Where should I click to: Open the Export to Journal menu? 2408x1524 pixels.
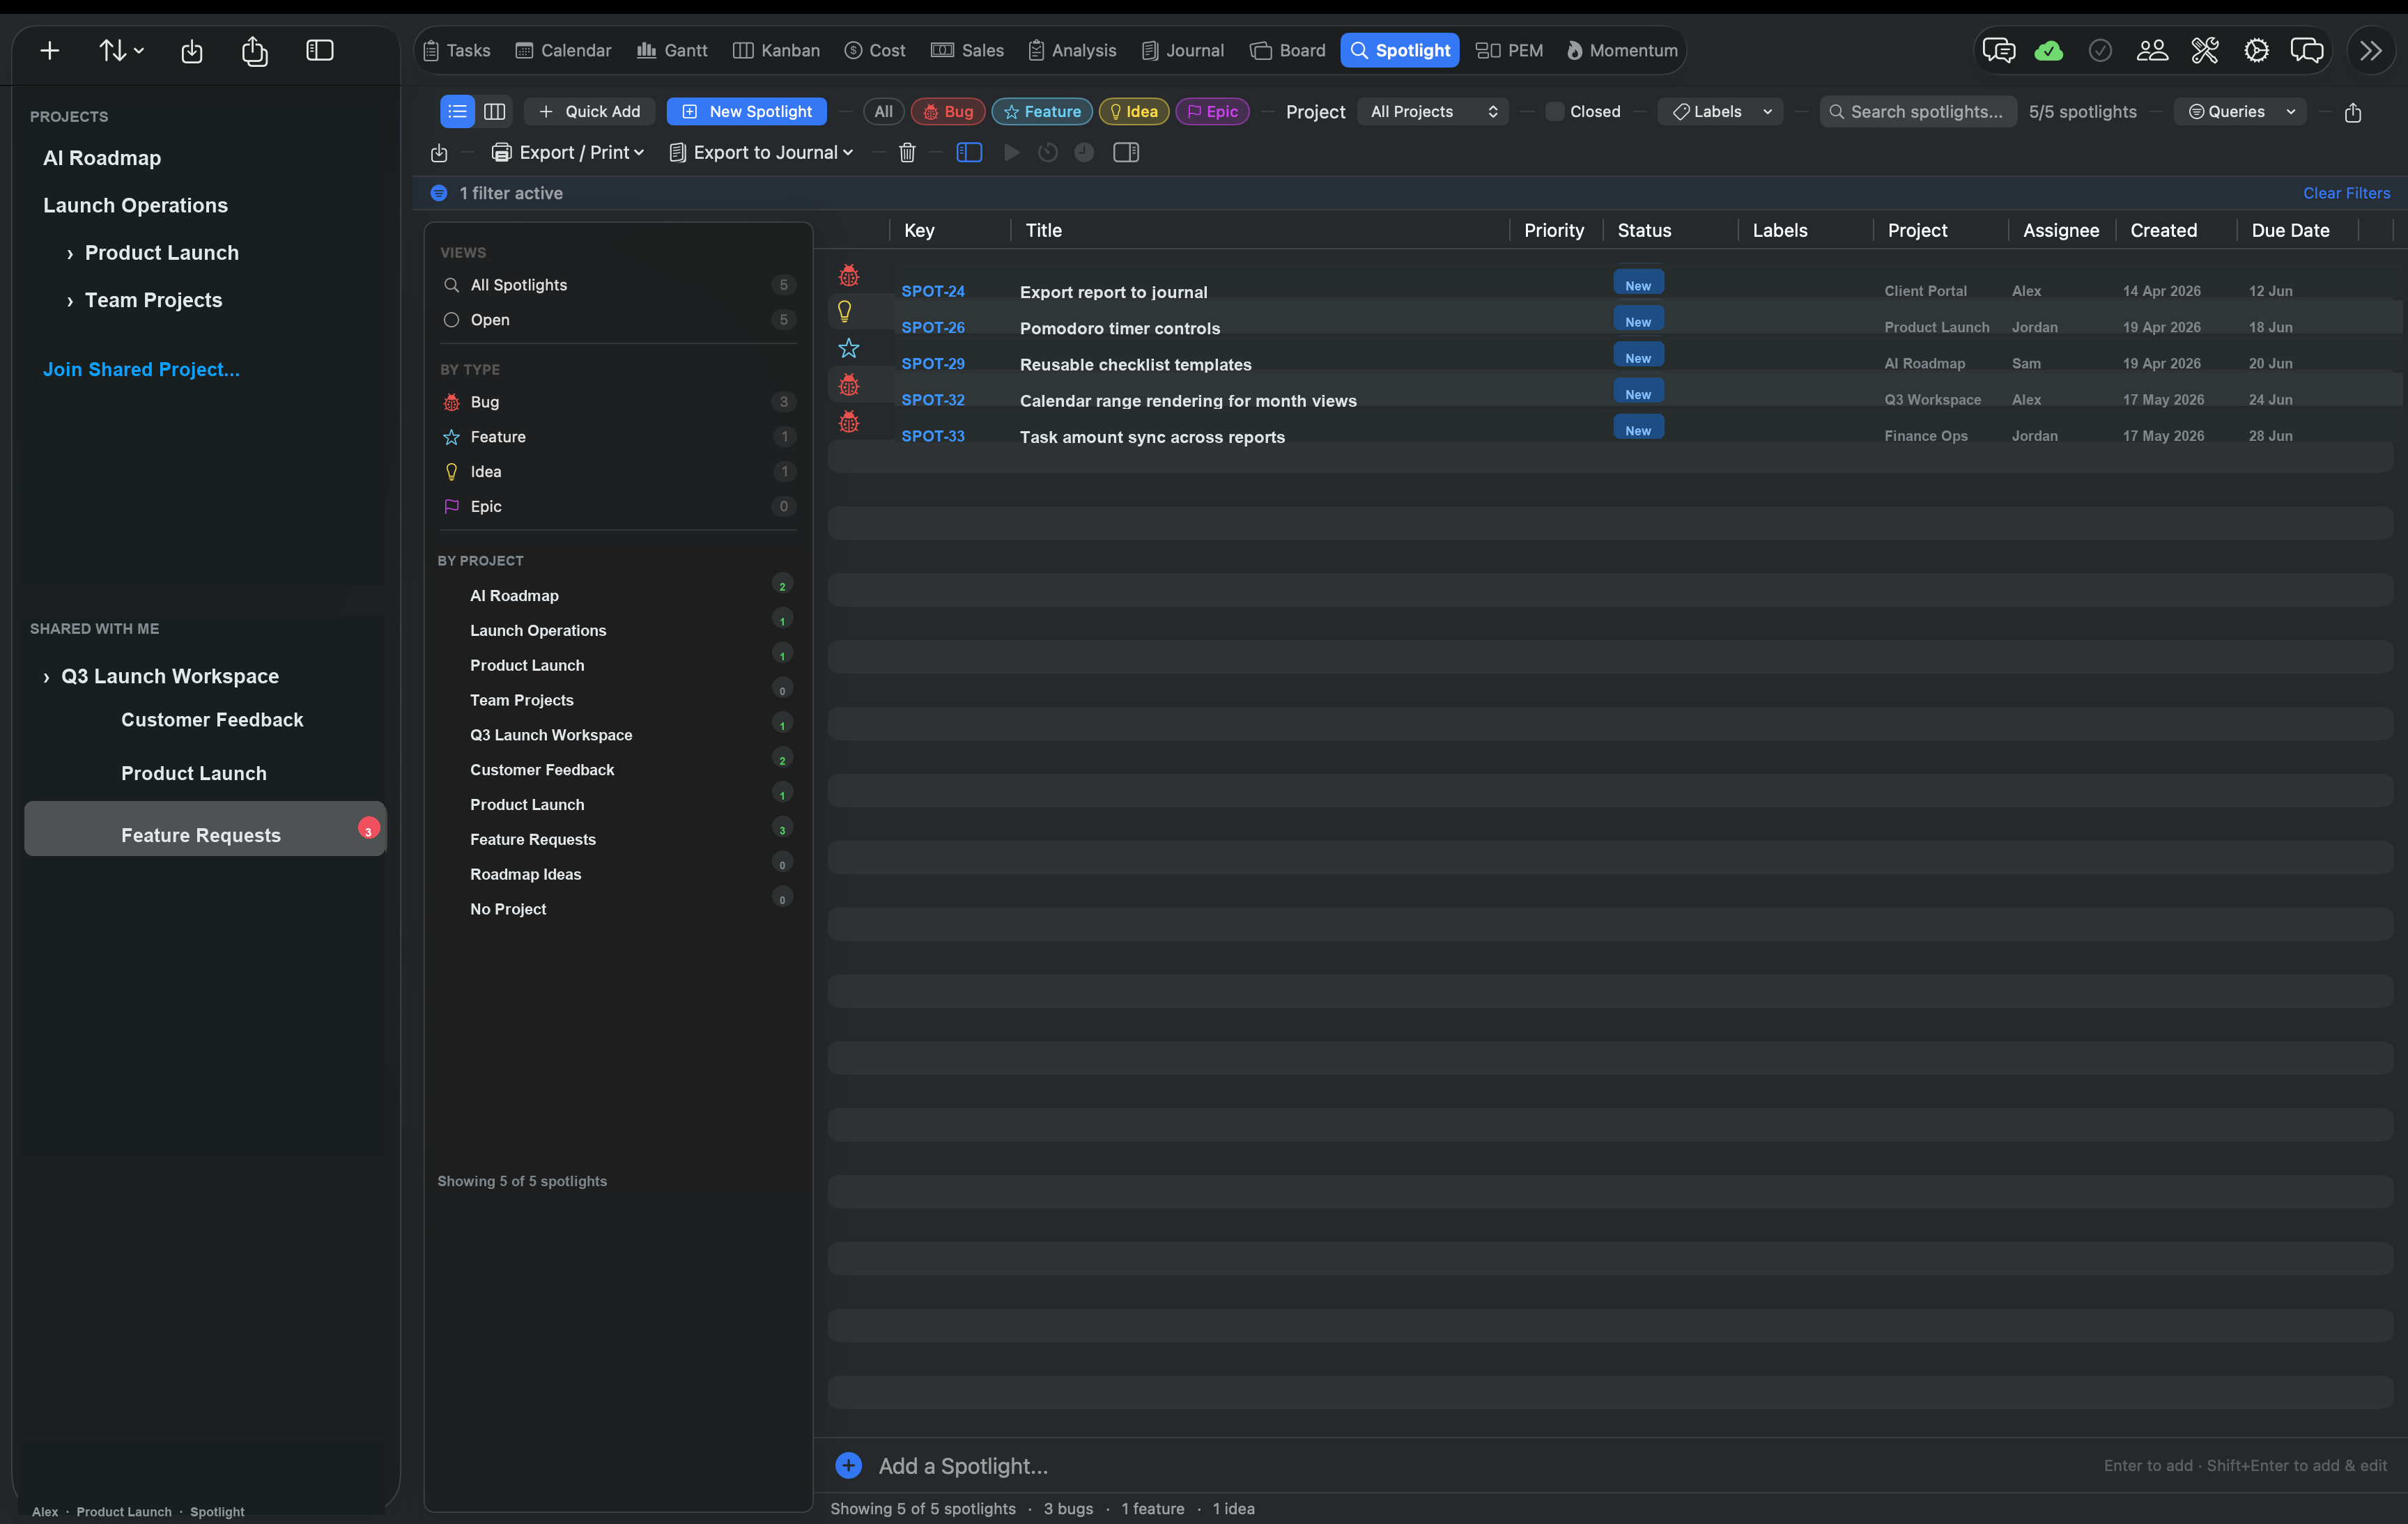[x=762, y=152]
